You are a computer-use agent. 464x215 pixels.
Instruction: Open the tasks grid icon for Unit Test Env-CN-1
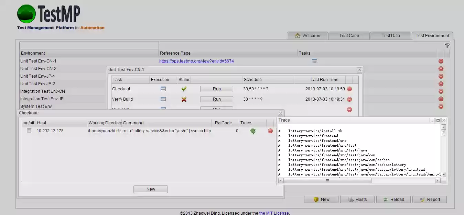tap(314, 61)
